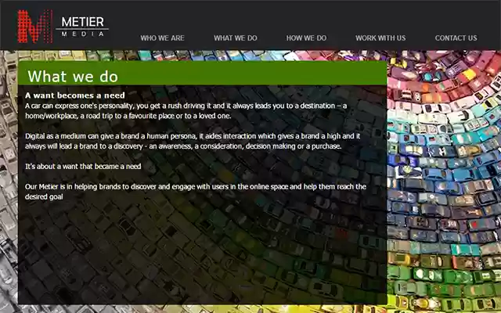Go to HOW WE DO section

click(x=306, y=38)
